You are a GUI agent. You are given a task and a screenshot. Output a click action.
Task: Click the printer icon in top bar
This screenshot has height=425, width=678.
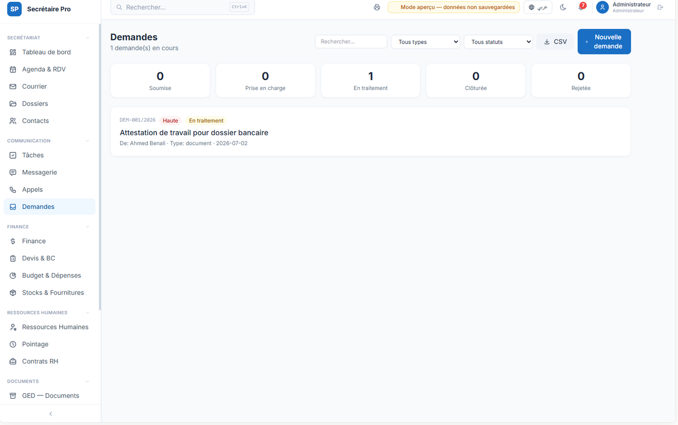pos(377,8)
